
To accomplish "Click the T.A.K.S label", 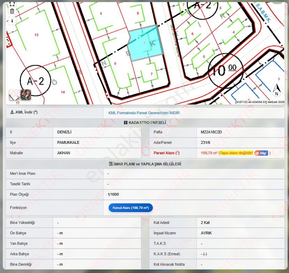I will click(159, 243).
